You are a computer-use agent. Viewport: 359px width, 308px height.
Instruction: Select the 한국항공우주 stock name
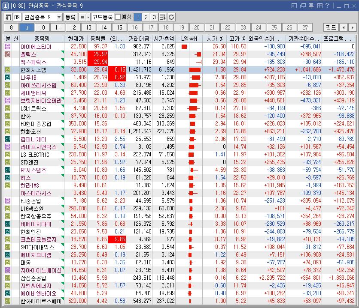click(x=36, y=216)
